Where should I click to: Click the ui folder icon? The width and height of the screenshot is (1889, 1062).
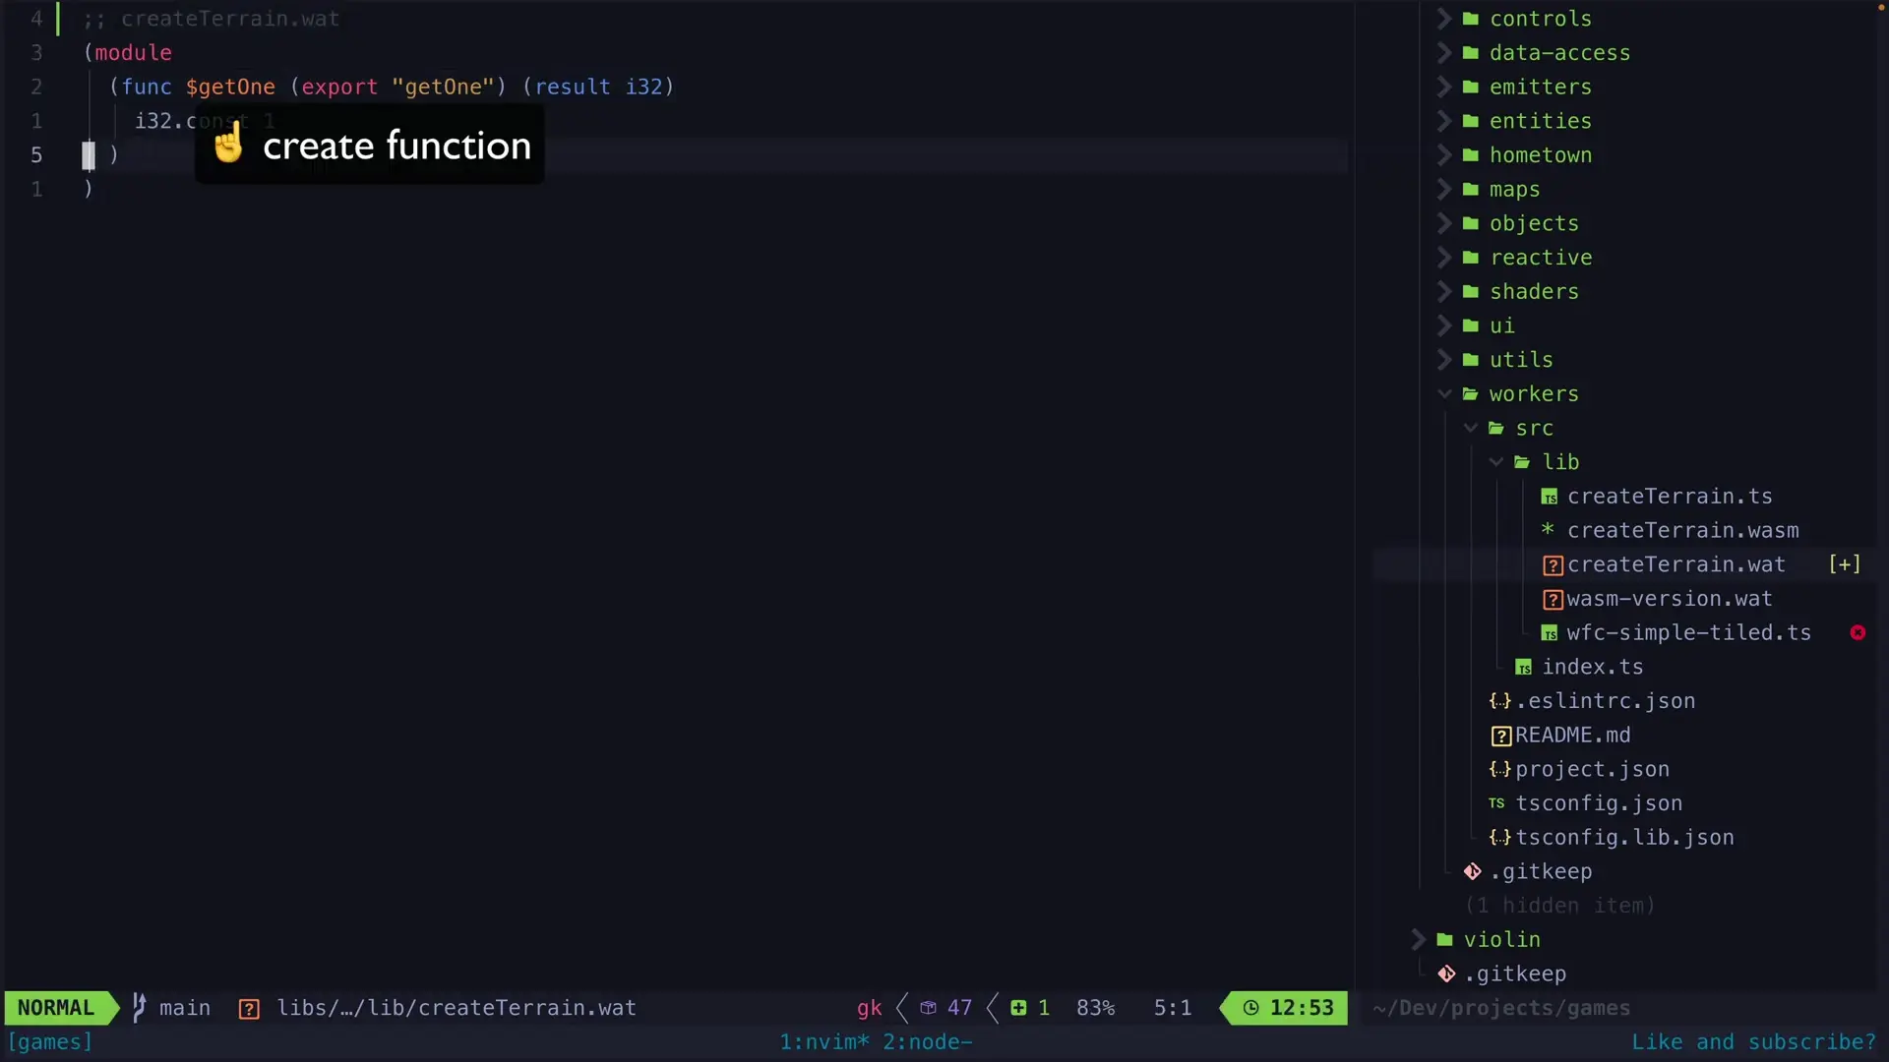pos(1471,325)
